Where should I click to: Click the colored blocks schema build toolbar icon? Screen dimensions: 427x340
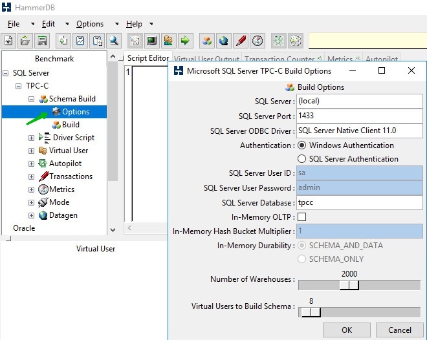coord(207,41)
